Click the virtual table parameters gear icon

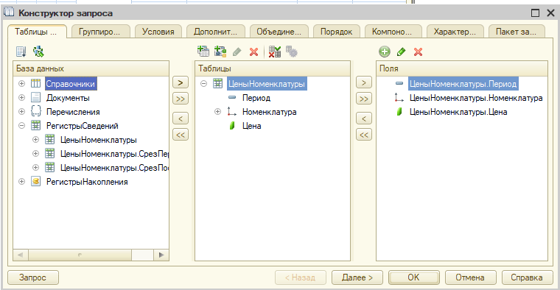tap(292, 52)
